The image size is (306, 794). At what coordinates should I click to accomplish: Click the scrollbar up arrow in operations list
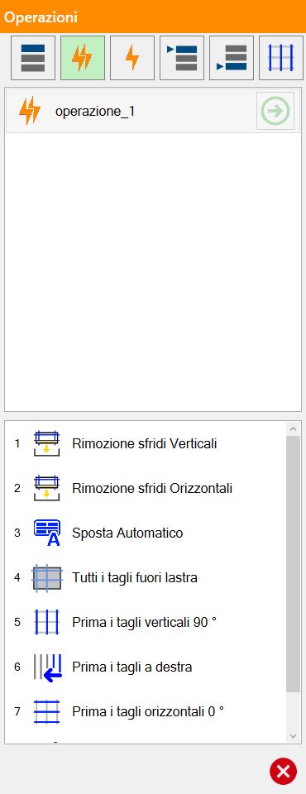pyautogui.click(x=294, y=428)
